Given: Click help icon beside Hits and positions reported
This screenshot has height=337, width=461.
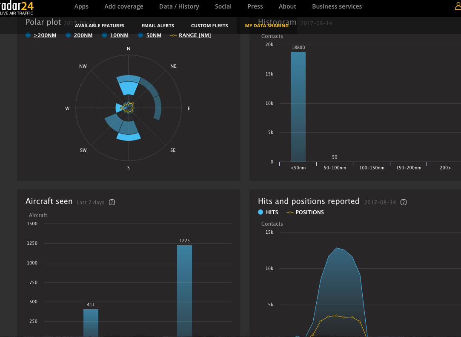Looking at the screenshot, I should [404, 202].
